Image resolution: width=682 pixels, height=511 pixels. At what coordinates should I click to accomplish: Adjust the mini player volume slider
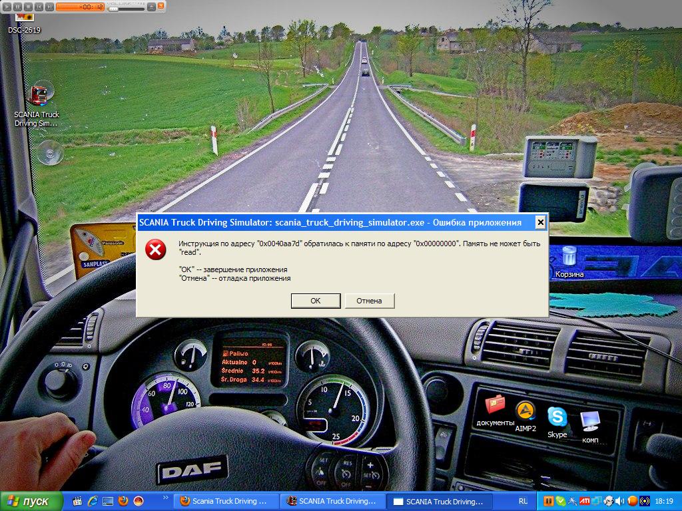point(127,9)
